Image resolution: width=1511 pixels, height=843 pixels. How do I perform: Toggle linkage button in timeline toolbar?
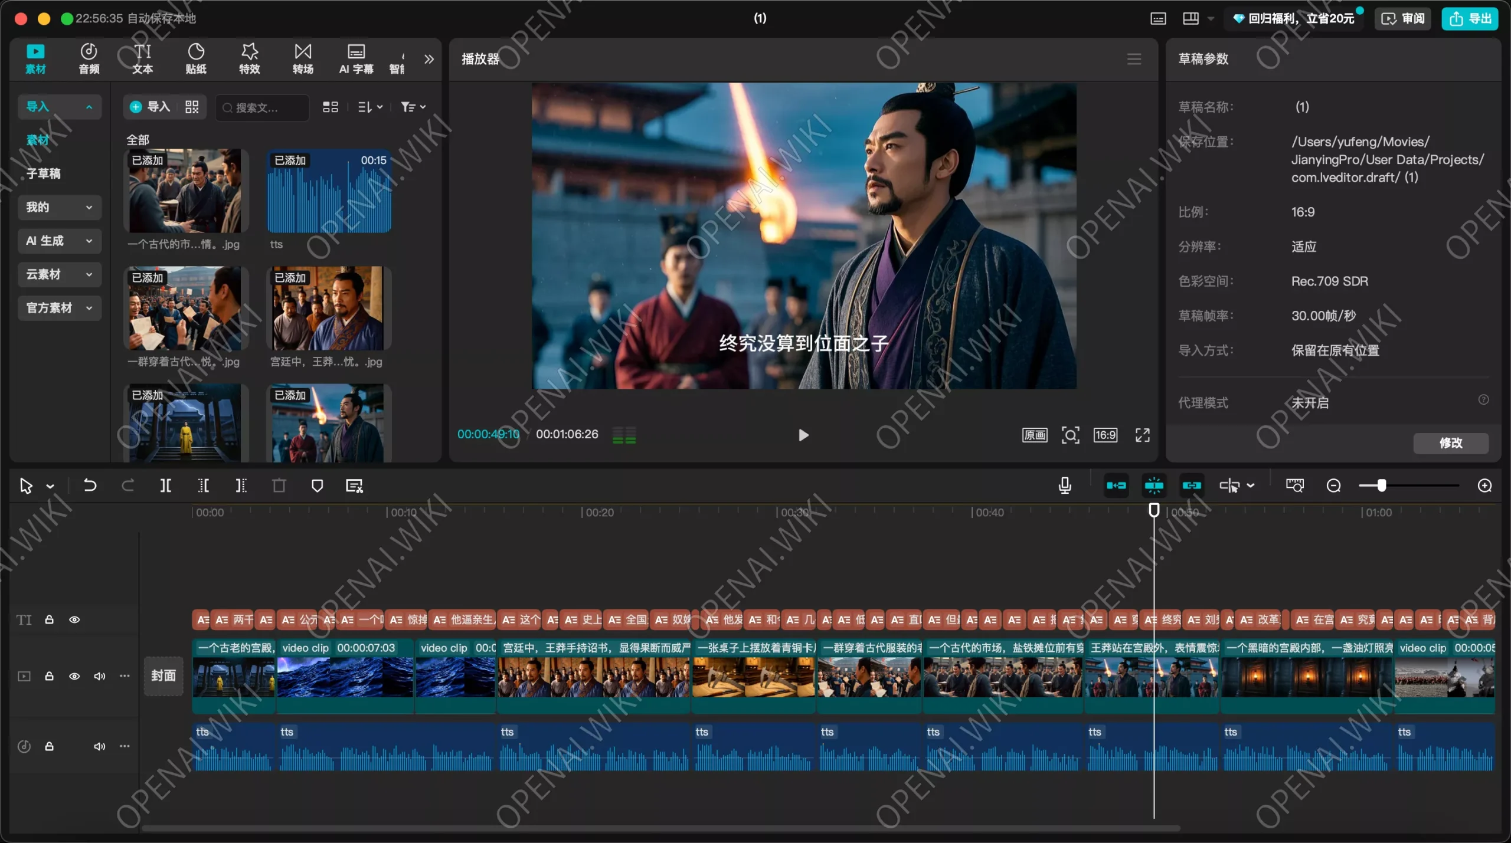(1192, 486)
